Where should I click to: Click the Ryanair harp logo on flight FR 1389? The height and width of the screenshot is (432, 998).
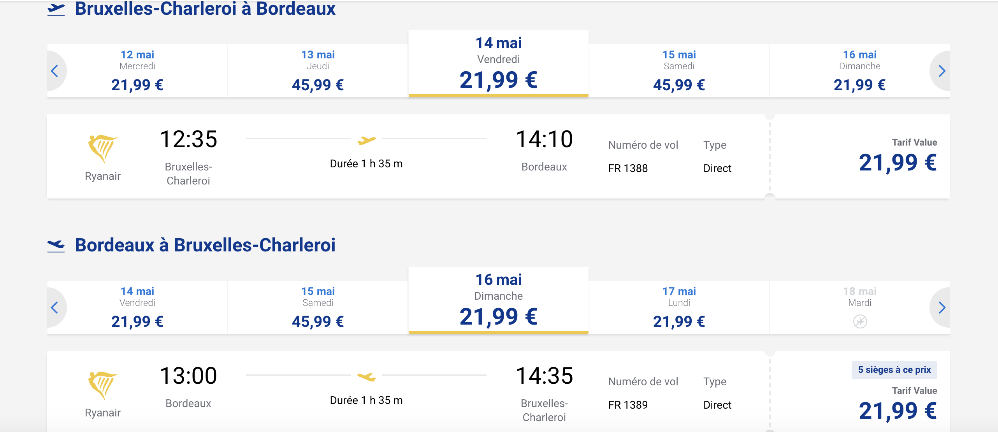click(x=102, y=385)
